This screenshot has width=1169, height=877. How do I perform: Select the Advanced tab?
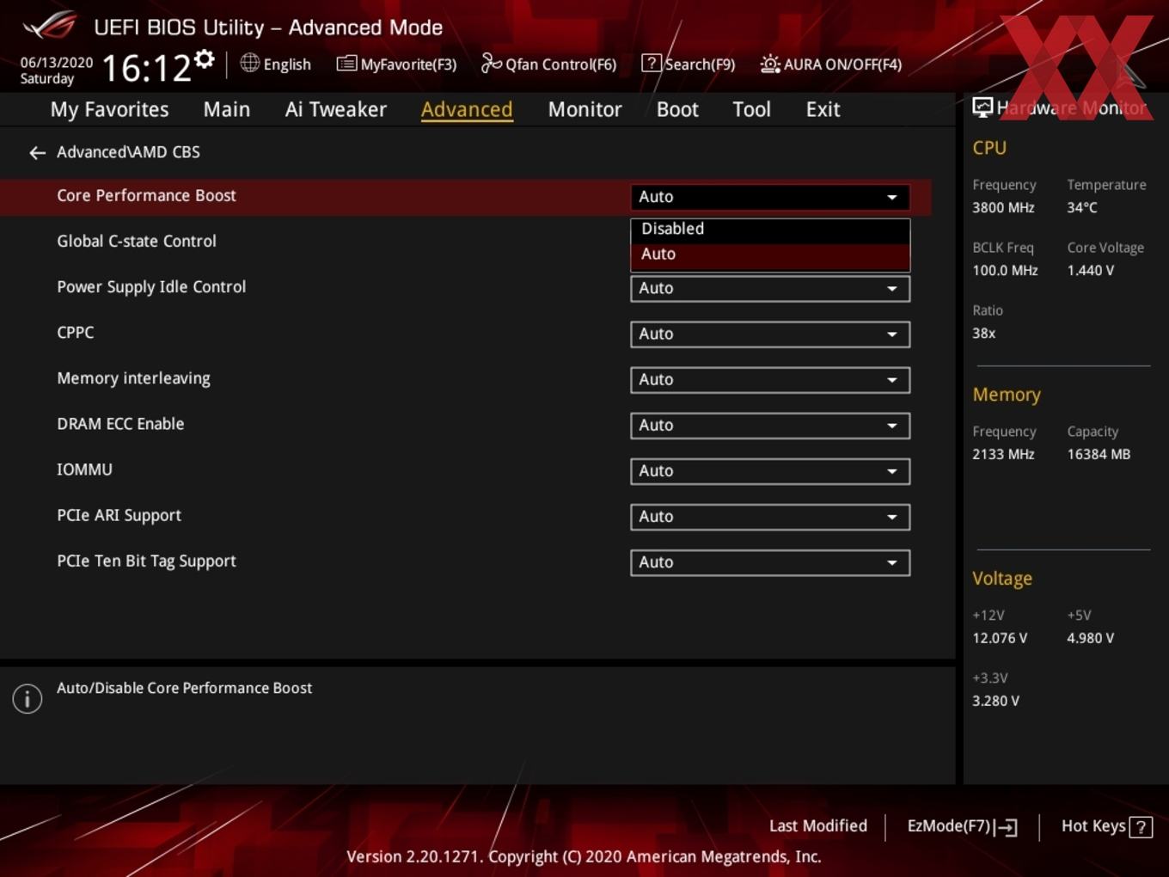pos(467,109)
